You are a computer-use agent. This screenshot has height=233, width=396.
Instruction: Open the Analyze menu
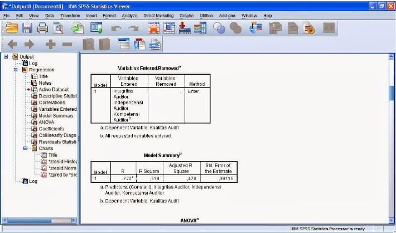click(129, 16)
